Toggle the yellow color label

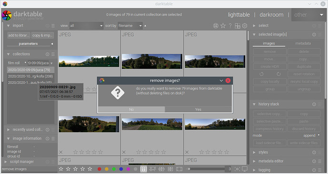coord(107,169)
